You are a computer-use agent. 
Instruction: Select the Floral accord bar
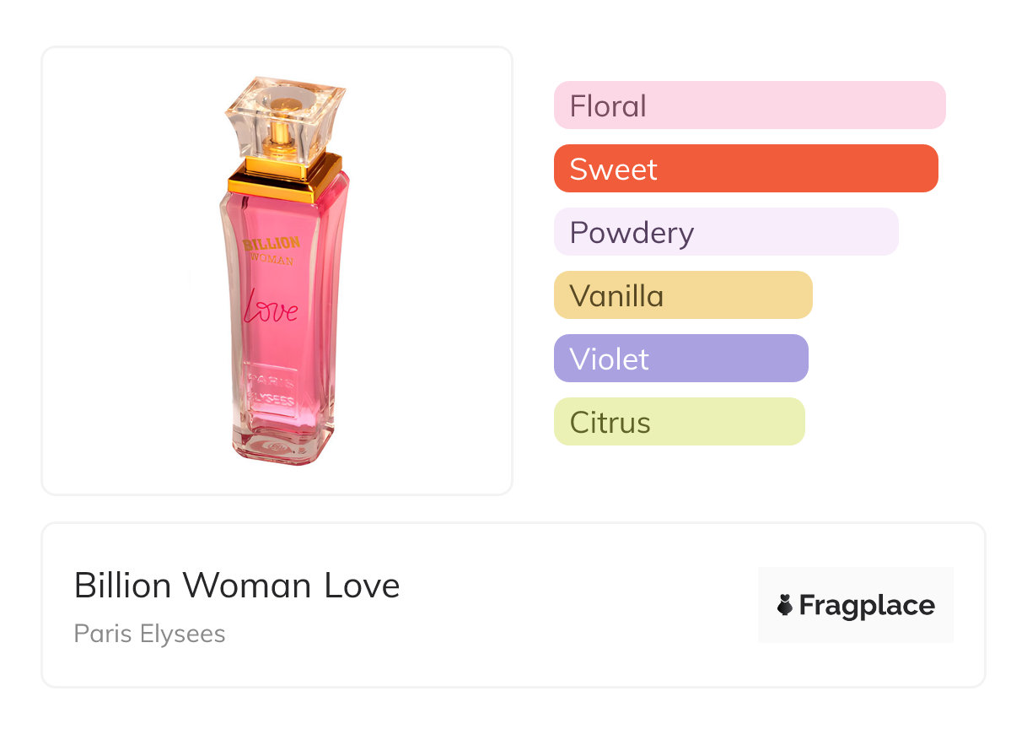pyautogui.click(x=749, y=105)
